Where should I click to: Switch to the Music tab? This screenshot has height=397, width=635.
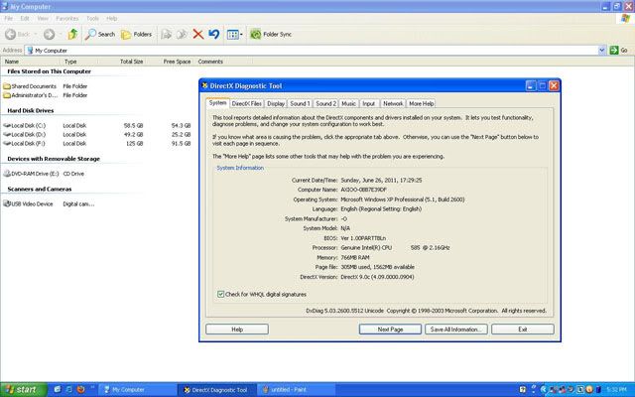click(348, 103)
